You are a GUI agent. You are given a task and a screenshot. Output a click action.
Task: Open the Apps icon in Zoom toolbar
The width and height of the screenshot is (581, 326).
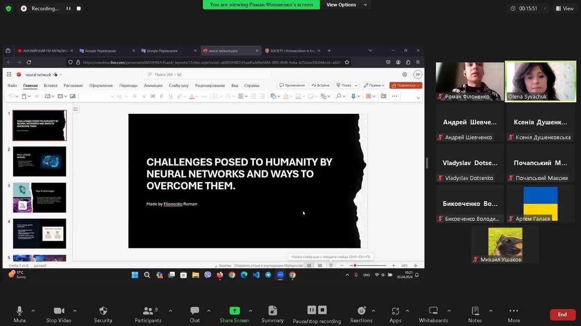[395, 311]
